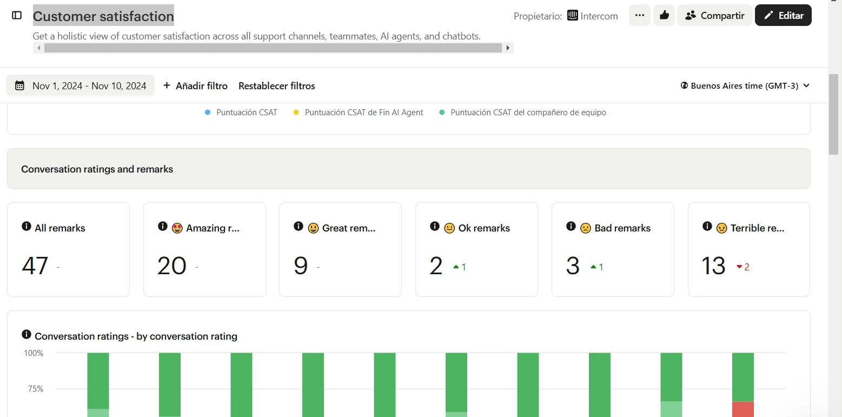Click the heart-eyes emoji on Amazing remarks
This screenshot has height=417, width=842.
(177, 228)
